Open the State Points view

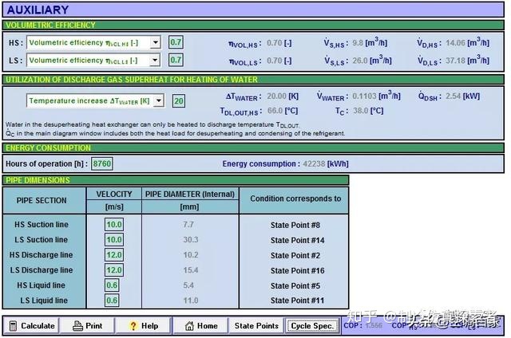coord(256,325)
